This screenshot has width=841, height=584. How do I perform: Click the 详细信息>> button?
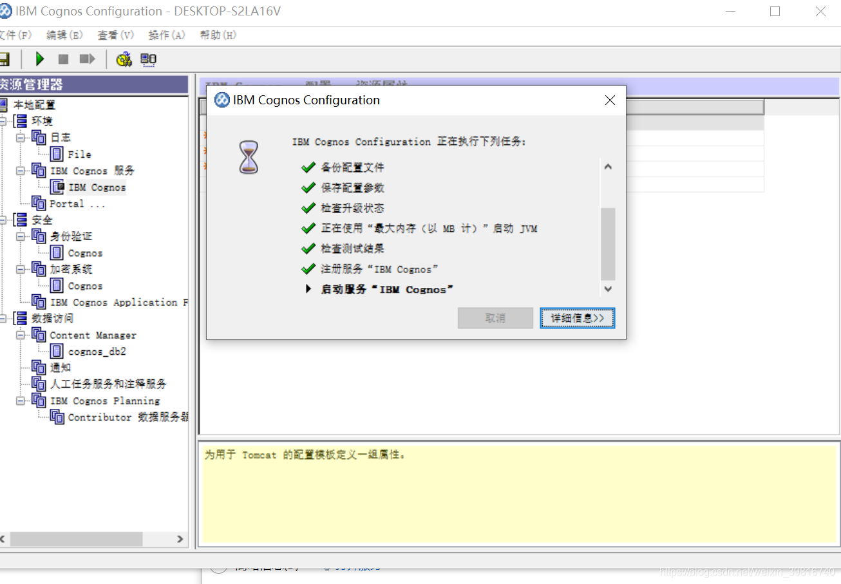click(578, 318)
